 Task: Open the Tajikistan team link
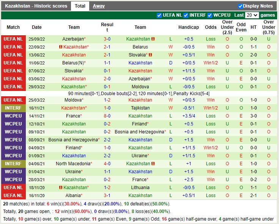(140, 108)
